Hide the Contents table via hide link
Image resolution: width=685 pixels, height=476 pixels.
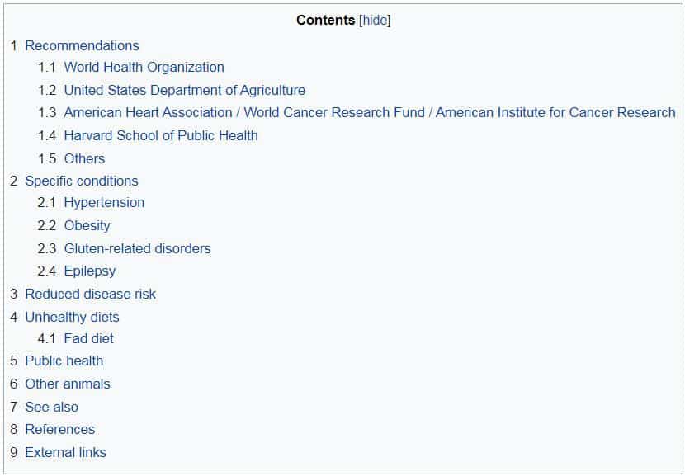tap(375, 20)
